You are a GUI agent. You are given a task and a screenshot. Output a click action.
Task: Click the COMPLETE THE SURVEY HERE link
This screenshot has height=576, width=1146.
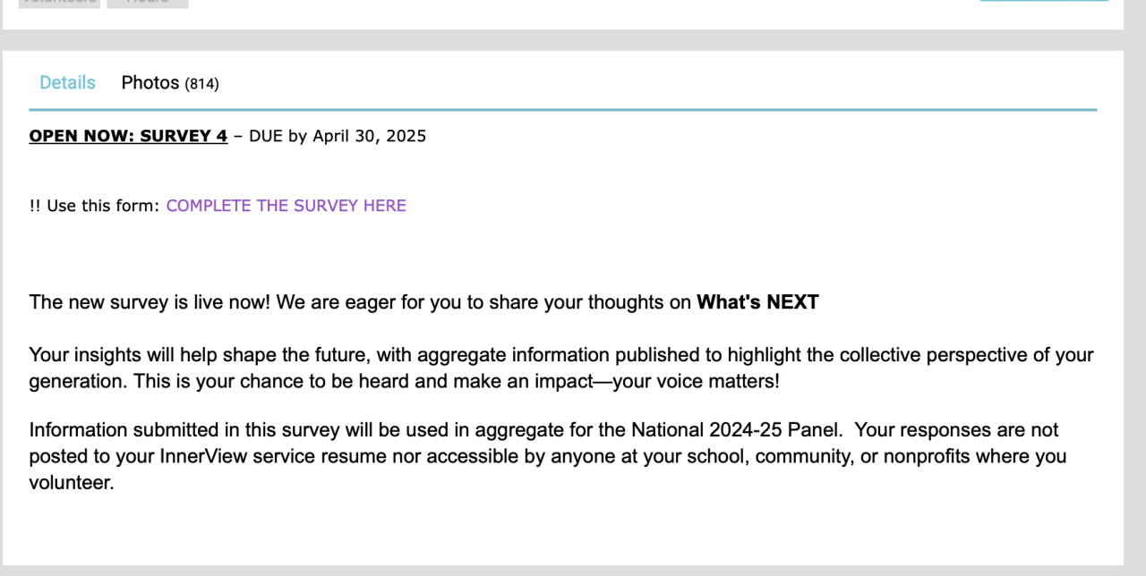pyautogui.click(x=286, y=206)
